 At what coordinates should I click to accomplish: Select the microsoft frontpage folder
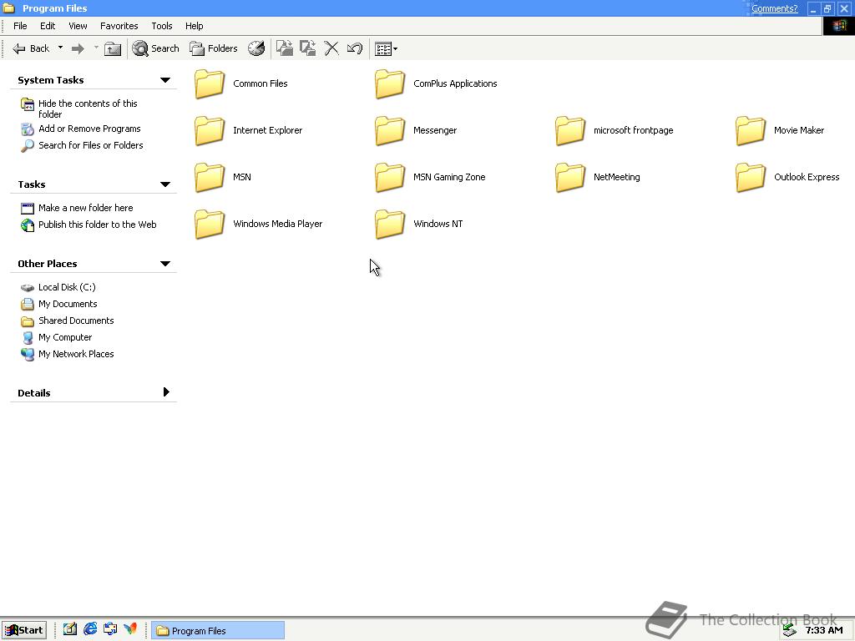(x=615, y=131)
